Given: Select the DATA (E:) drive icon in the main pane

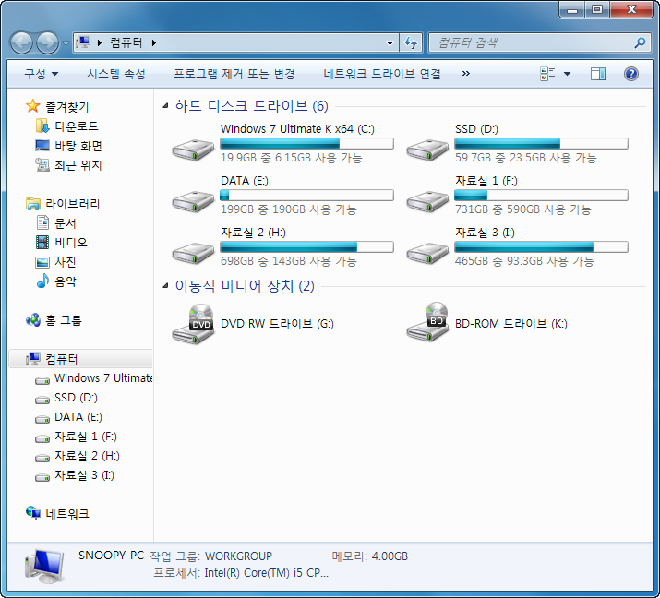Looking at the screenshot, I should [x=193, y=201].
